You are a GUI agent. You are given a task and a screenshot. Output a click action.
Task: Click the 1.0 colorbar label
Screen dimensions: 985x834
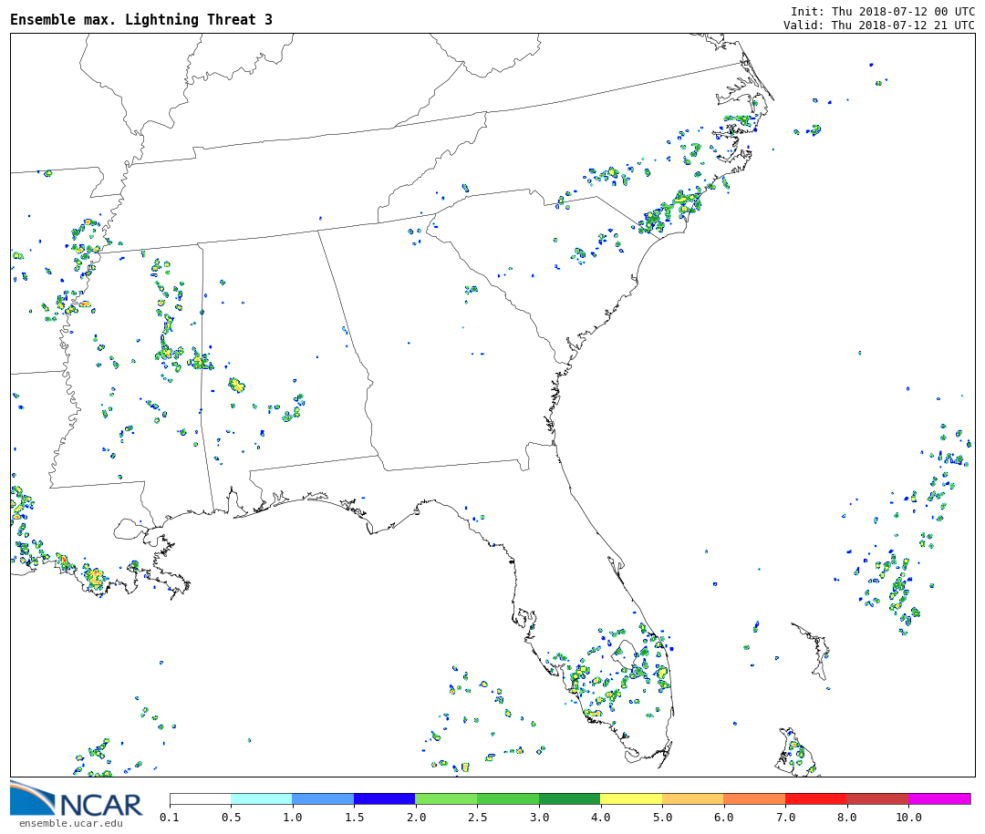[293, 817]
